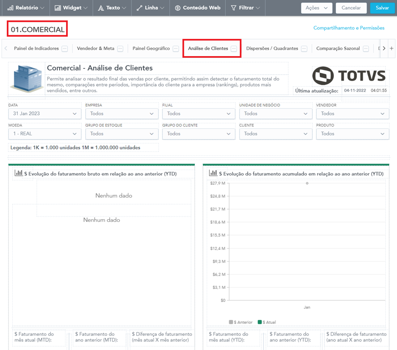Screen dimensions: 397x350
Task: Open the GRUPO DO CLIENTE dropdown
Action: tap(199, 134)
